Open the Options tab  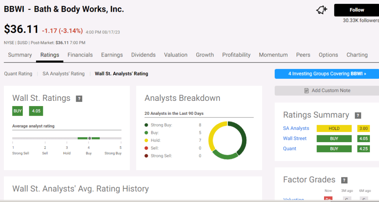328,55
